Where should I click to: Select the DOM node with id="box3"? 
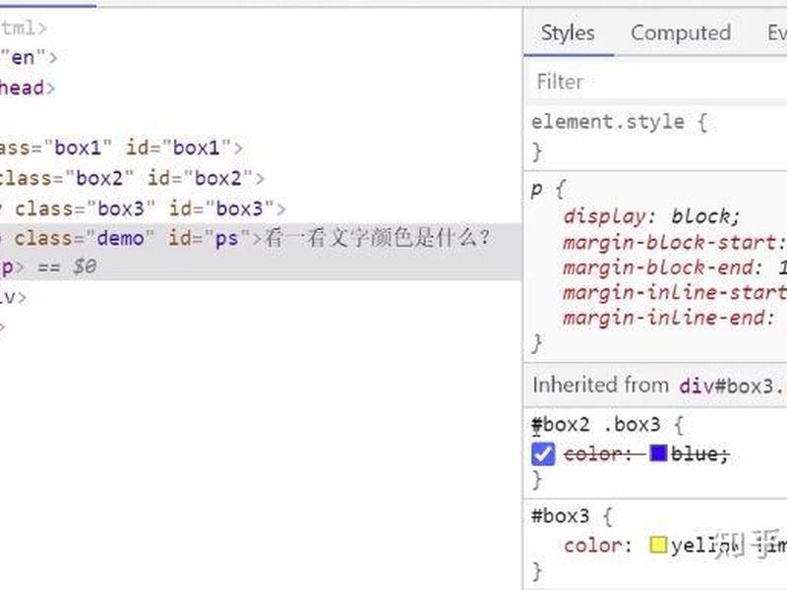coord(143,208)
